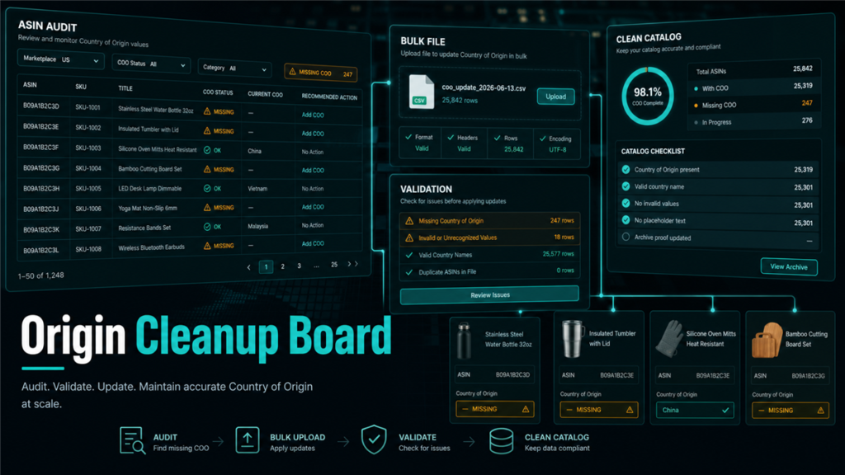The height and width of the screenshot is (475, 845).
Task: Toggle No invalid values checkbox
Action: (x=625, y=203)
